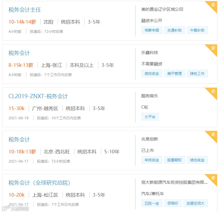This screenshot has height=213, width=218.
Task: Click the posting date 2021-06-18
Action: (19, 118)
